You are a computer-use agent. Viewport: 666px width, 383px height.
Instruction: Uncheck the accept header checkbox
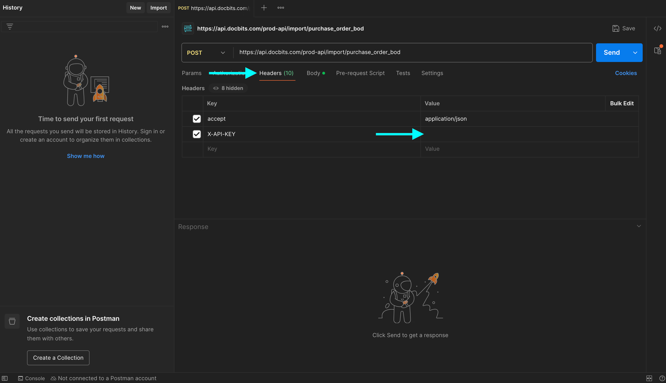[197, 119]
